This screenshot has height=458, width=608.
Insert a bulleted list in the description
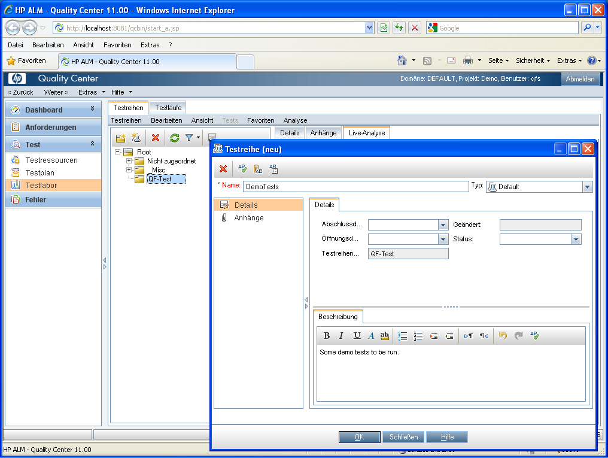[403, 336]
